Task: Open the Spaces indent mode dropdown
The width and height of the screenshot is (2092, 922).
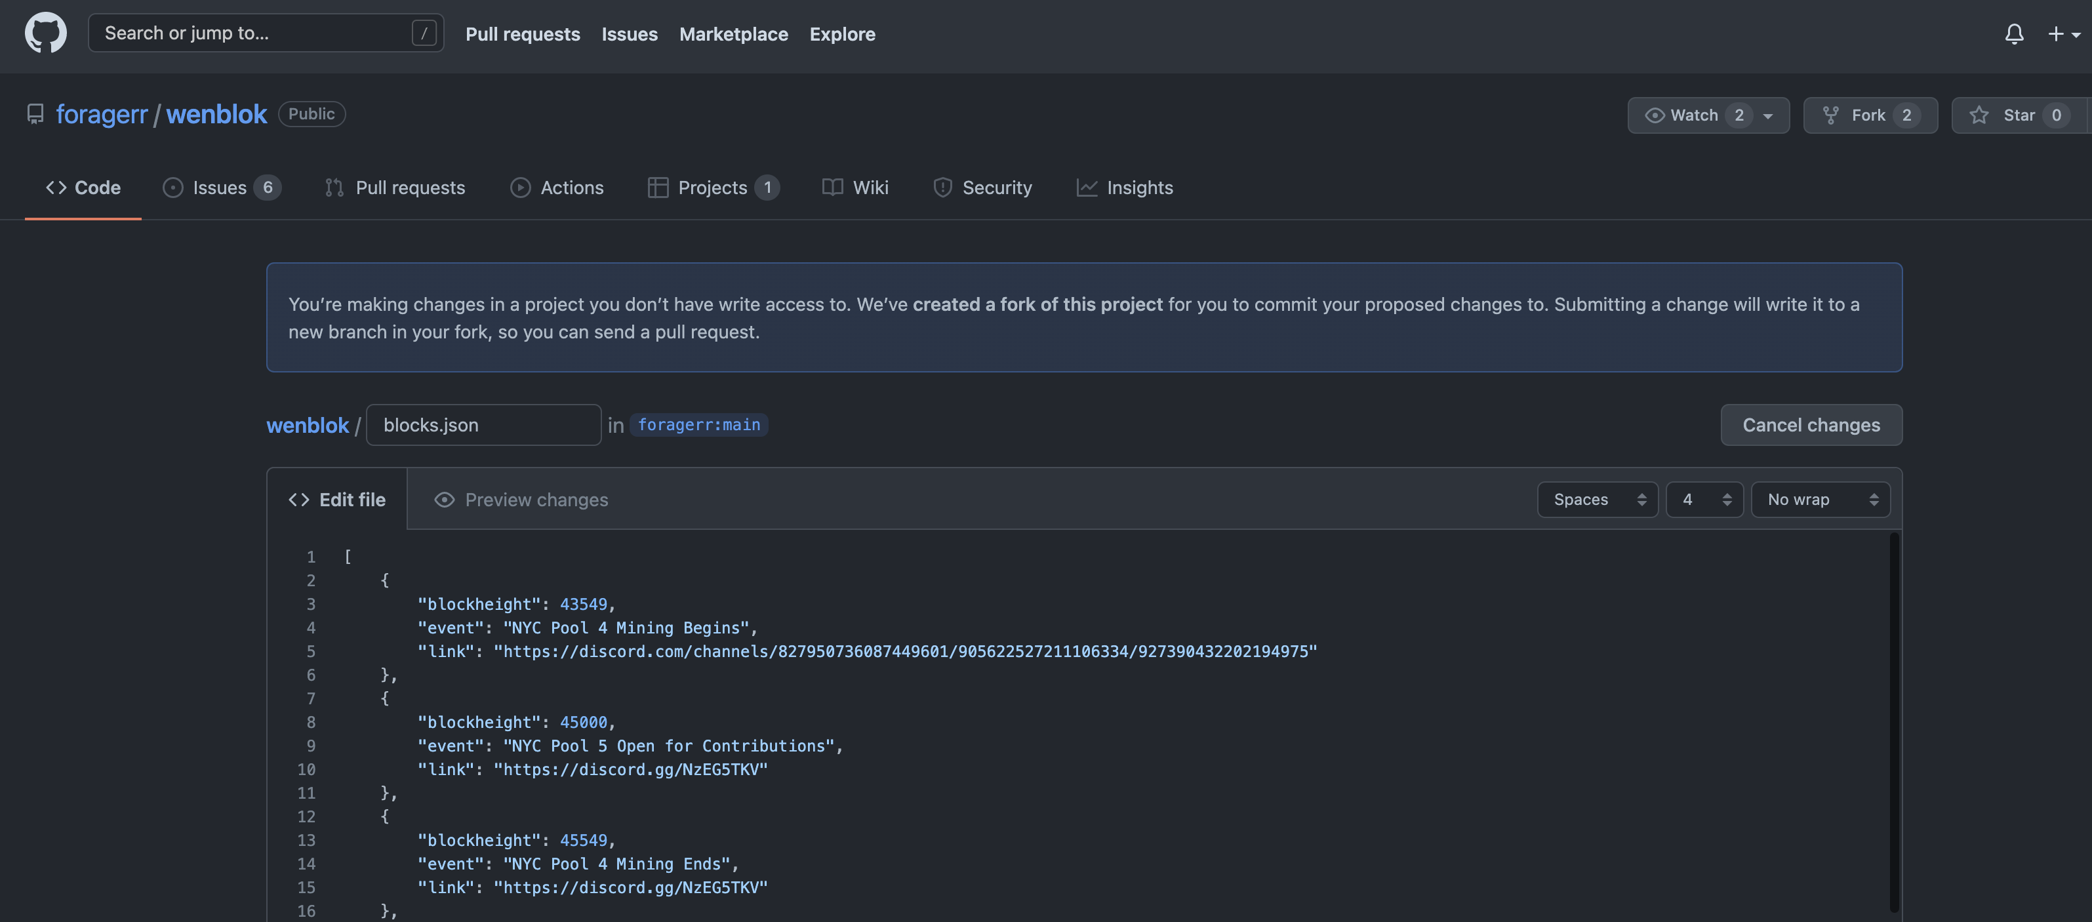Action: tap(1597, 500)
